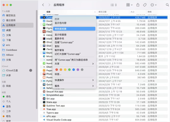Choose 移到废纸篓 in the context menu
170x122 pixels.
tap(74, 29)
